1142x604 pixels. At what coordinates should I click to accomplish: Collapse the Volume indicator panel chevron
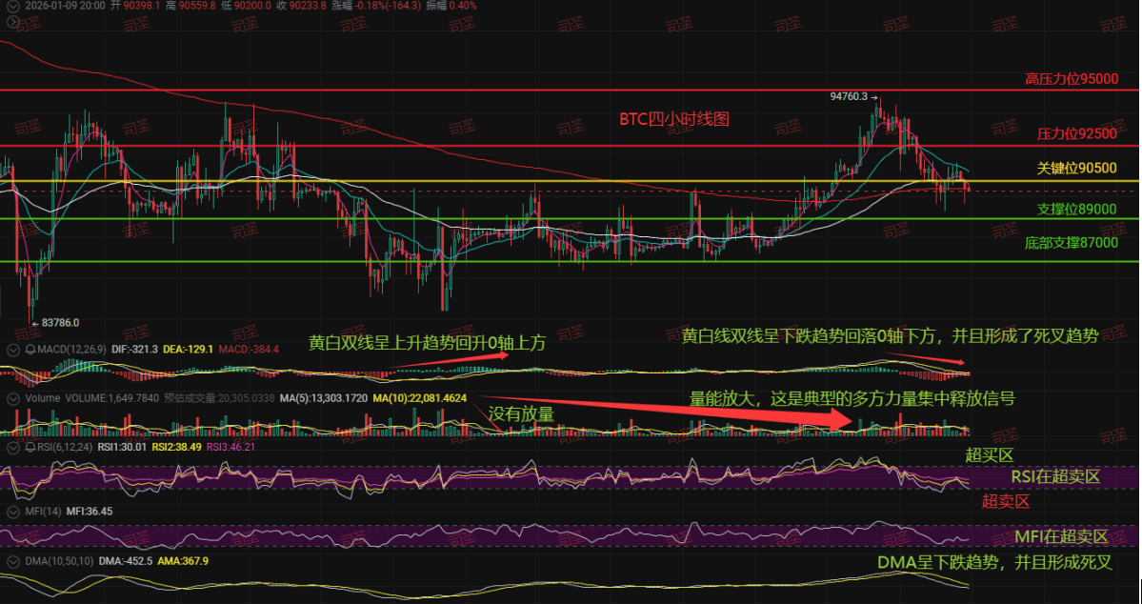[x=12, y=398]
